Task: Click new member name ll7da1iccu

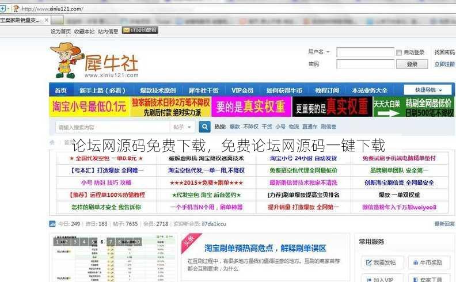Action: click(214, 223)
